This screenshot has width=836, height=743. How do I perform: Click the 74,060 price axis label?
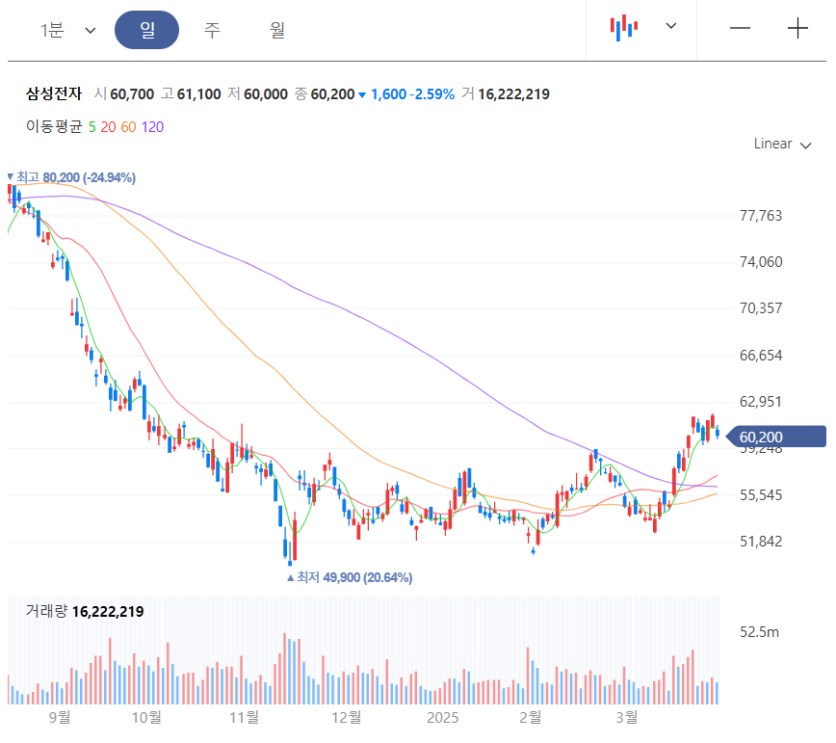(x=761, y=262)
